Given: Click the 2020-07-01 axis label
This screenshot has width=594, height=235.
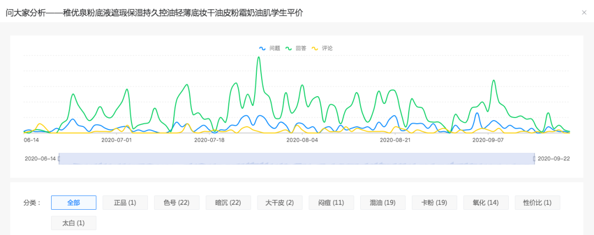Looking at the screenshot, I should click(x=117, y=140).
